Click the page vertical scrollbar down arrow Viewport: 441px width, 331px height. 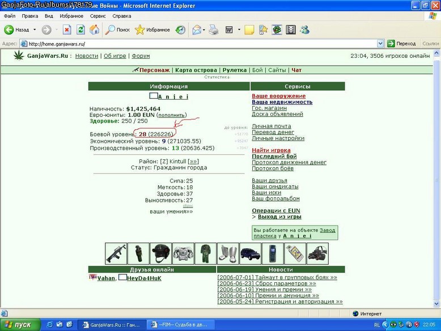436,304
